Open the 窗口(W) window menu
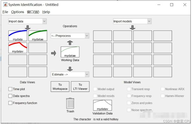Viewport: 194px width, 125px height. pos(33,12)
